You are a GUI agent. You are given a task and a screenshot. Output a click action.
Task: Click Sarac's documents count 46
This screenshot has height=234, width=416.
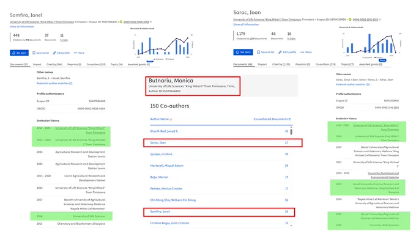click(273, 34)
